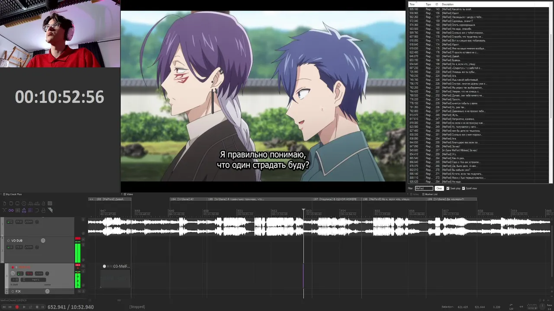Adjust the armed track volume knob

pos(13,273)
